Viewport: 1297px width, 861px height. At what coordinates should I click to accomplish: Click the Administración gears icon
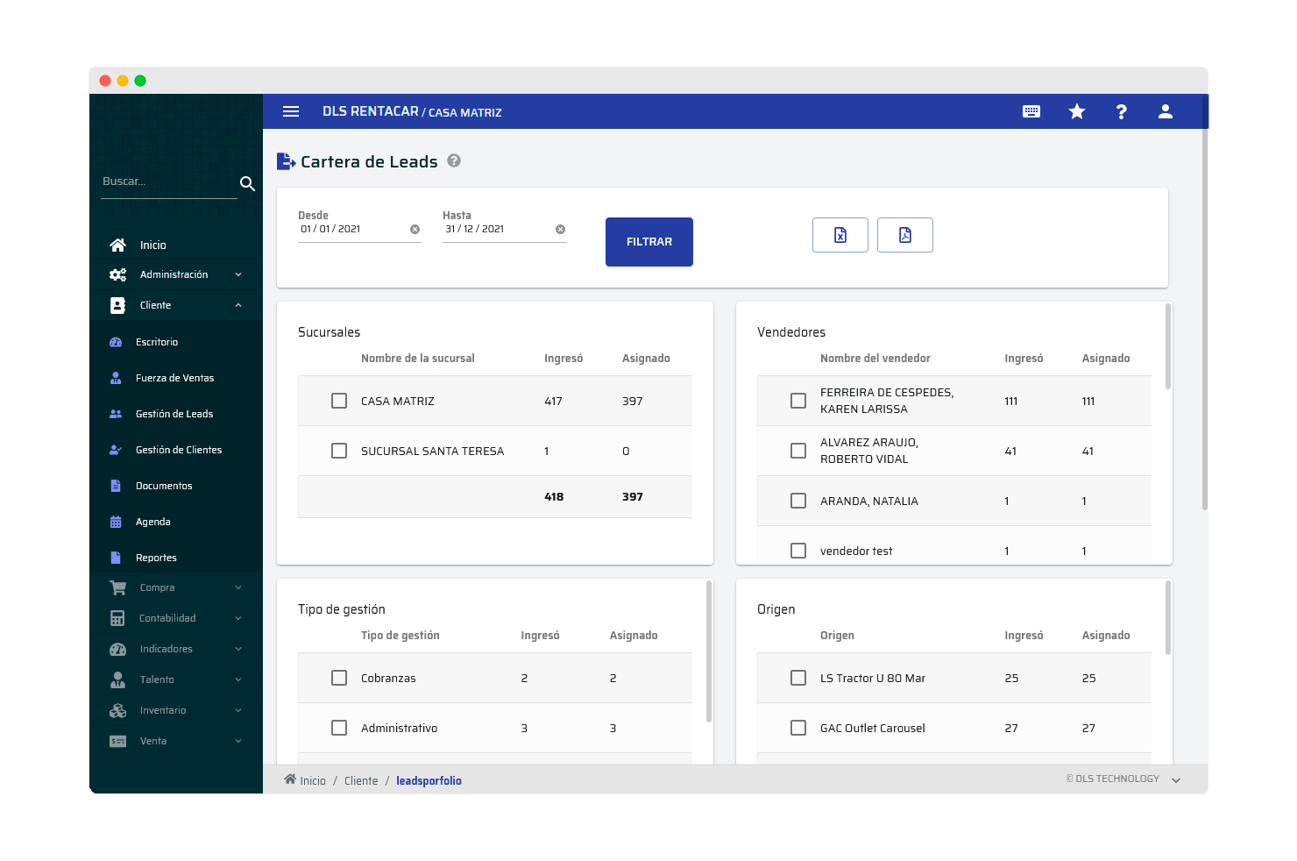[x=117, y=274]
